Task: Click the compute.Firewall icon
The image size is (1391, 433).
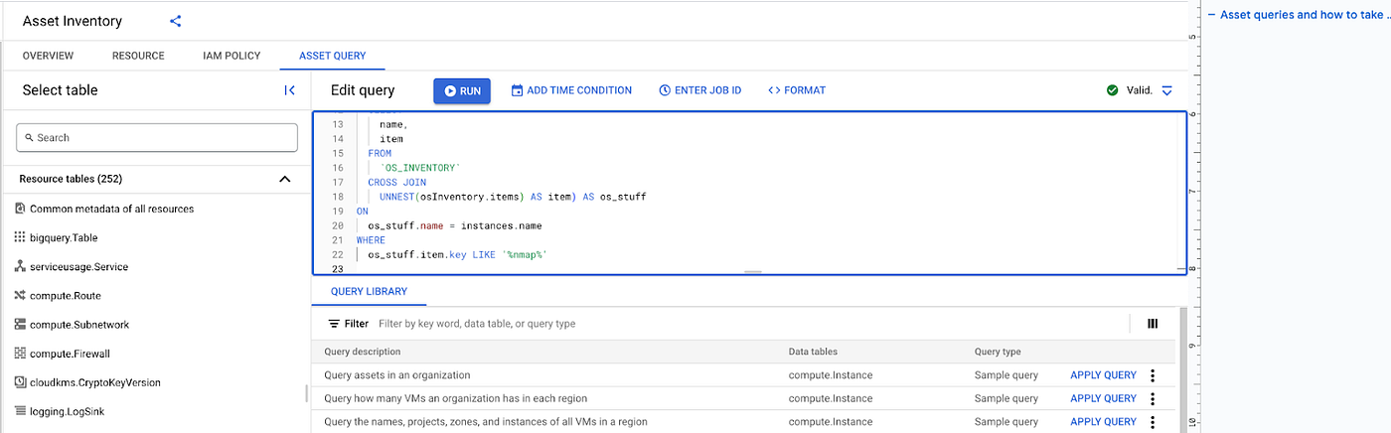Action: tap(20, 354)
